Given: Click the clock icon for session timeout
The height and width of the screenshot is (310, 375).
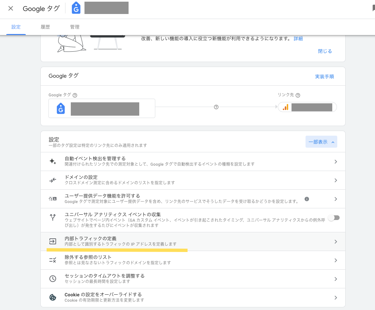Looking at the screenshot, I should coord(53,278).
